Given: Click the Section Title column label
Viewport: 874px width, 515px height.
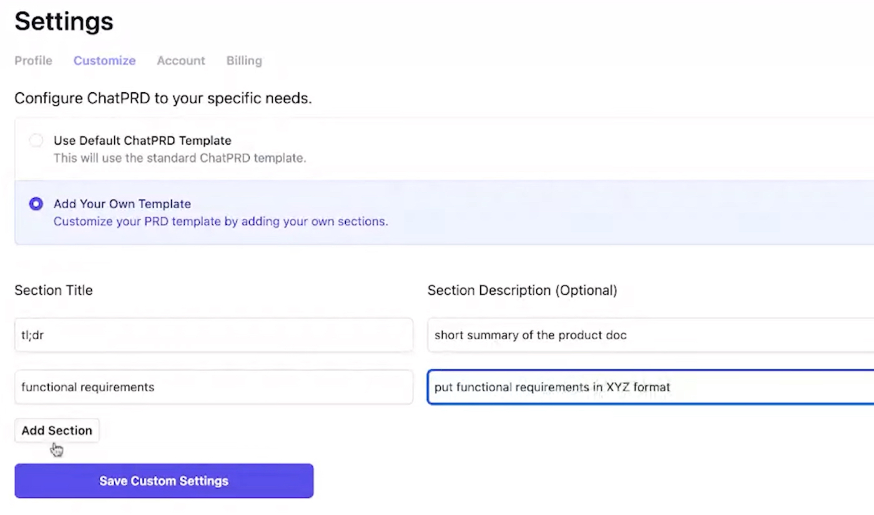Looking at the screenshot, I should coord(54,290).
